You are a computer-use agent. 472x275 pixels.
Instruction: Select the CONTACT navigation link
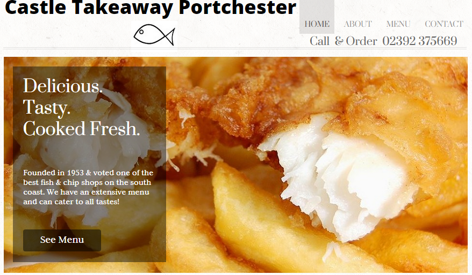pyautogui.click(x=444, y=24)
